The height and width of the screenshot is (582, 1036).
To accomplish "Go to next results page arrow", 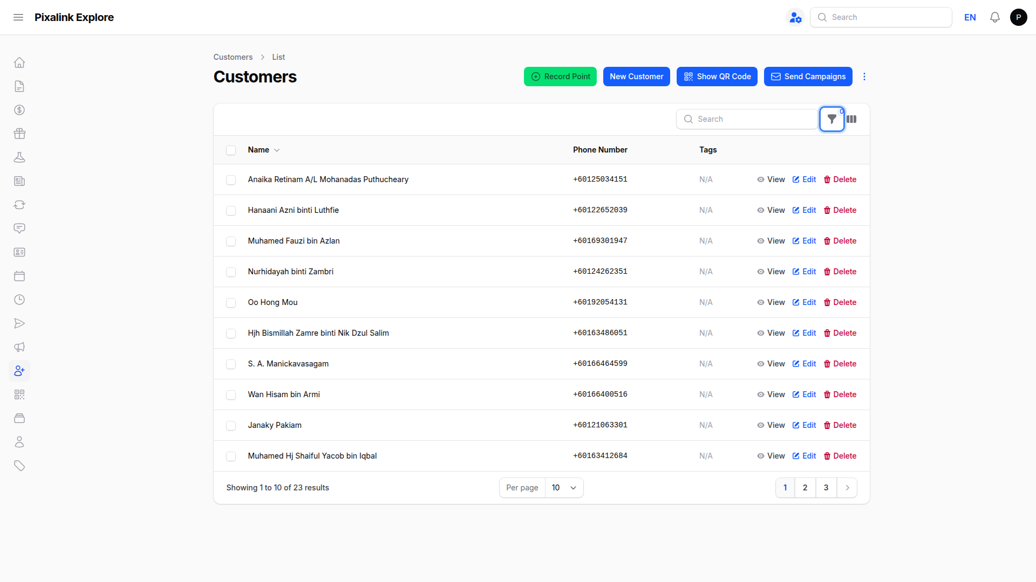I will pos(847,488).
